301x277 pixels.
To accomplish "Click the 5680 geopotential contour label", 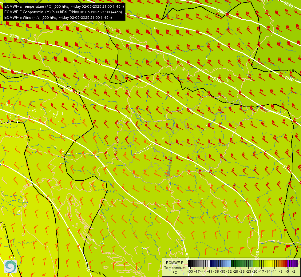I will pyautogui.click(x=289, y=78).
